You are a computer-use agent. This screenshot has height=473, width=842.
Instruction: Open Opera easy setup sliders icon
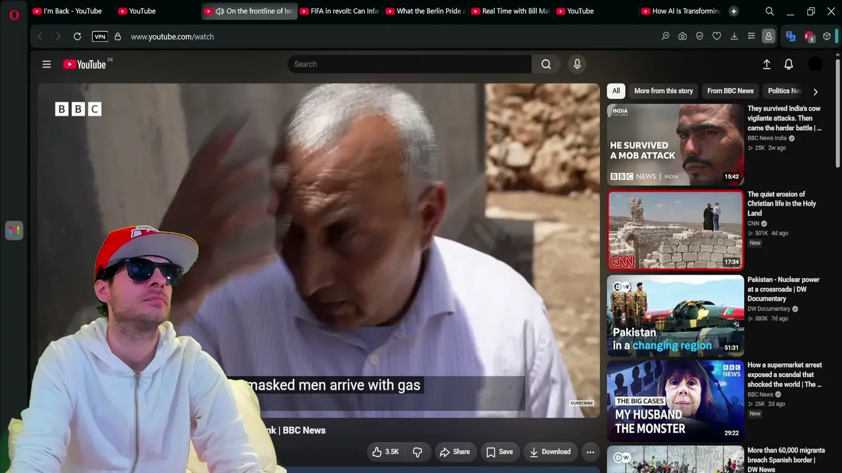pyautogui.click(x=751, y=37)
